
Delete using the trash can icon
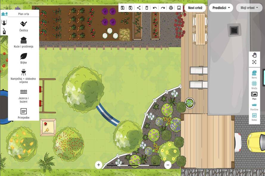point(147,8)
